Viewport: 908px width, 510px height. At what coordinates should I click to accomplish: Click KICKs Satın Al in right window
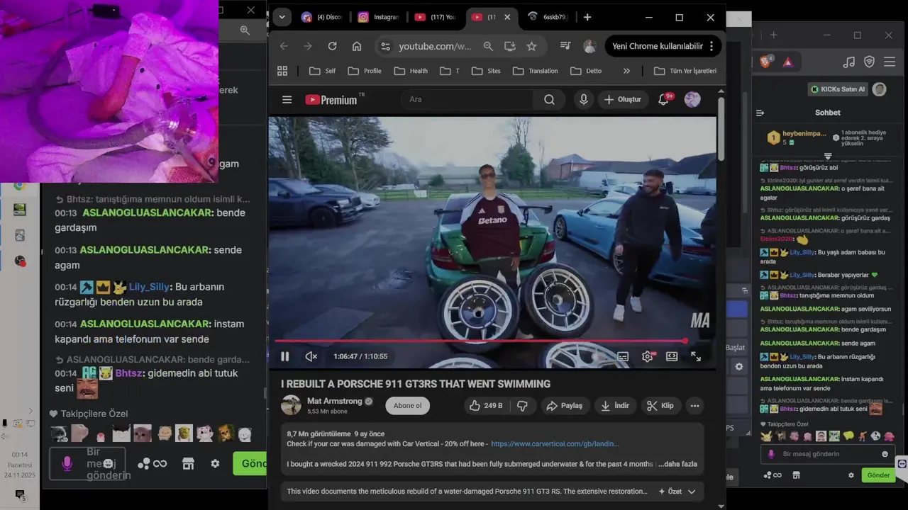838,89
